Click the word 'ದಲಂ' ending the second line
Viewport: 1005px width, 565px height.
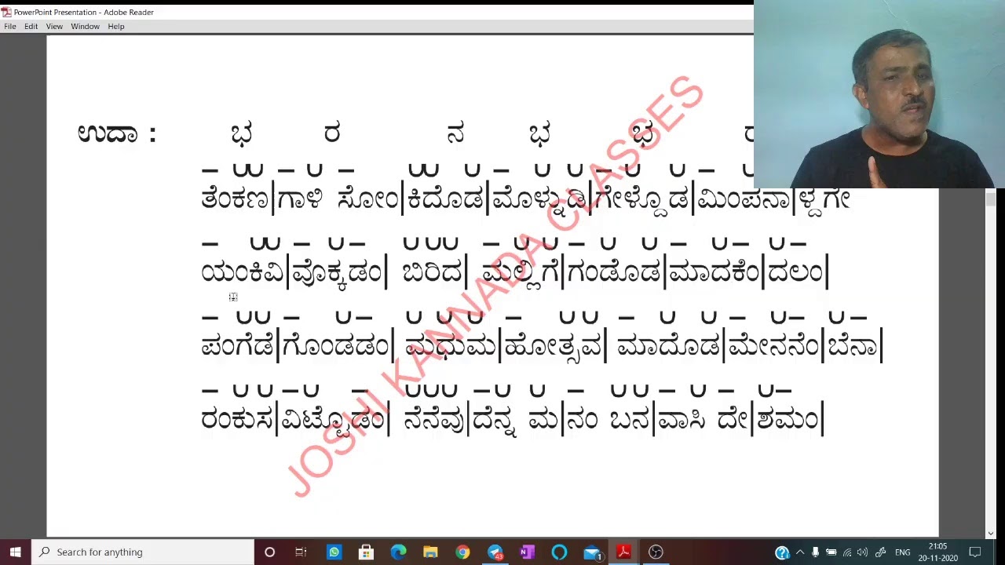coord(795,272)
